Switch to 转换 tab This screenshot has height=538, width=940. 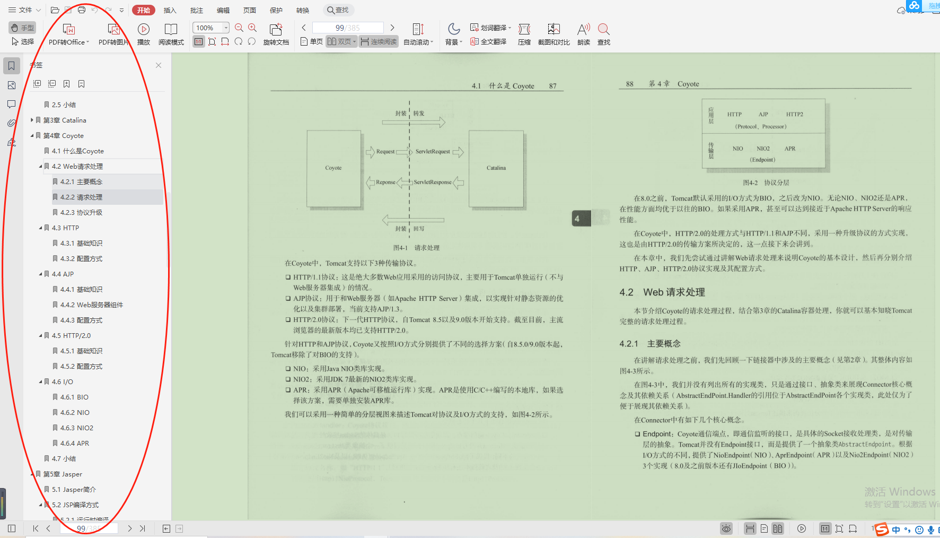coord(303,10)
